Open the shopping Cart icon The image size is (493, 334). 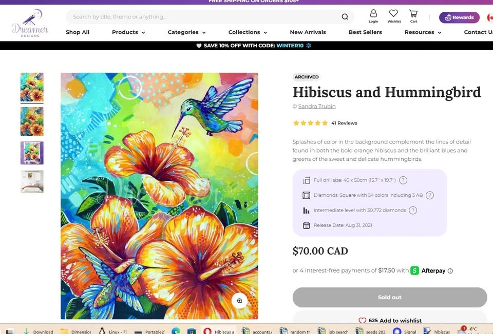click(x=413, y=13)
